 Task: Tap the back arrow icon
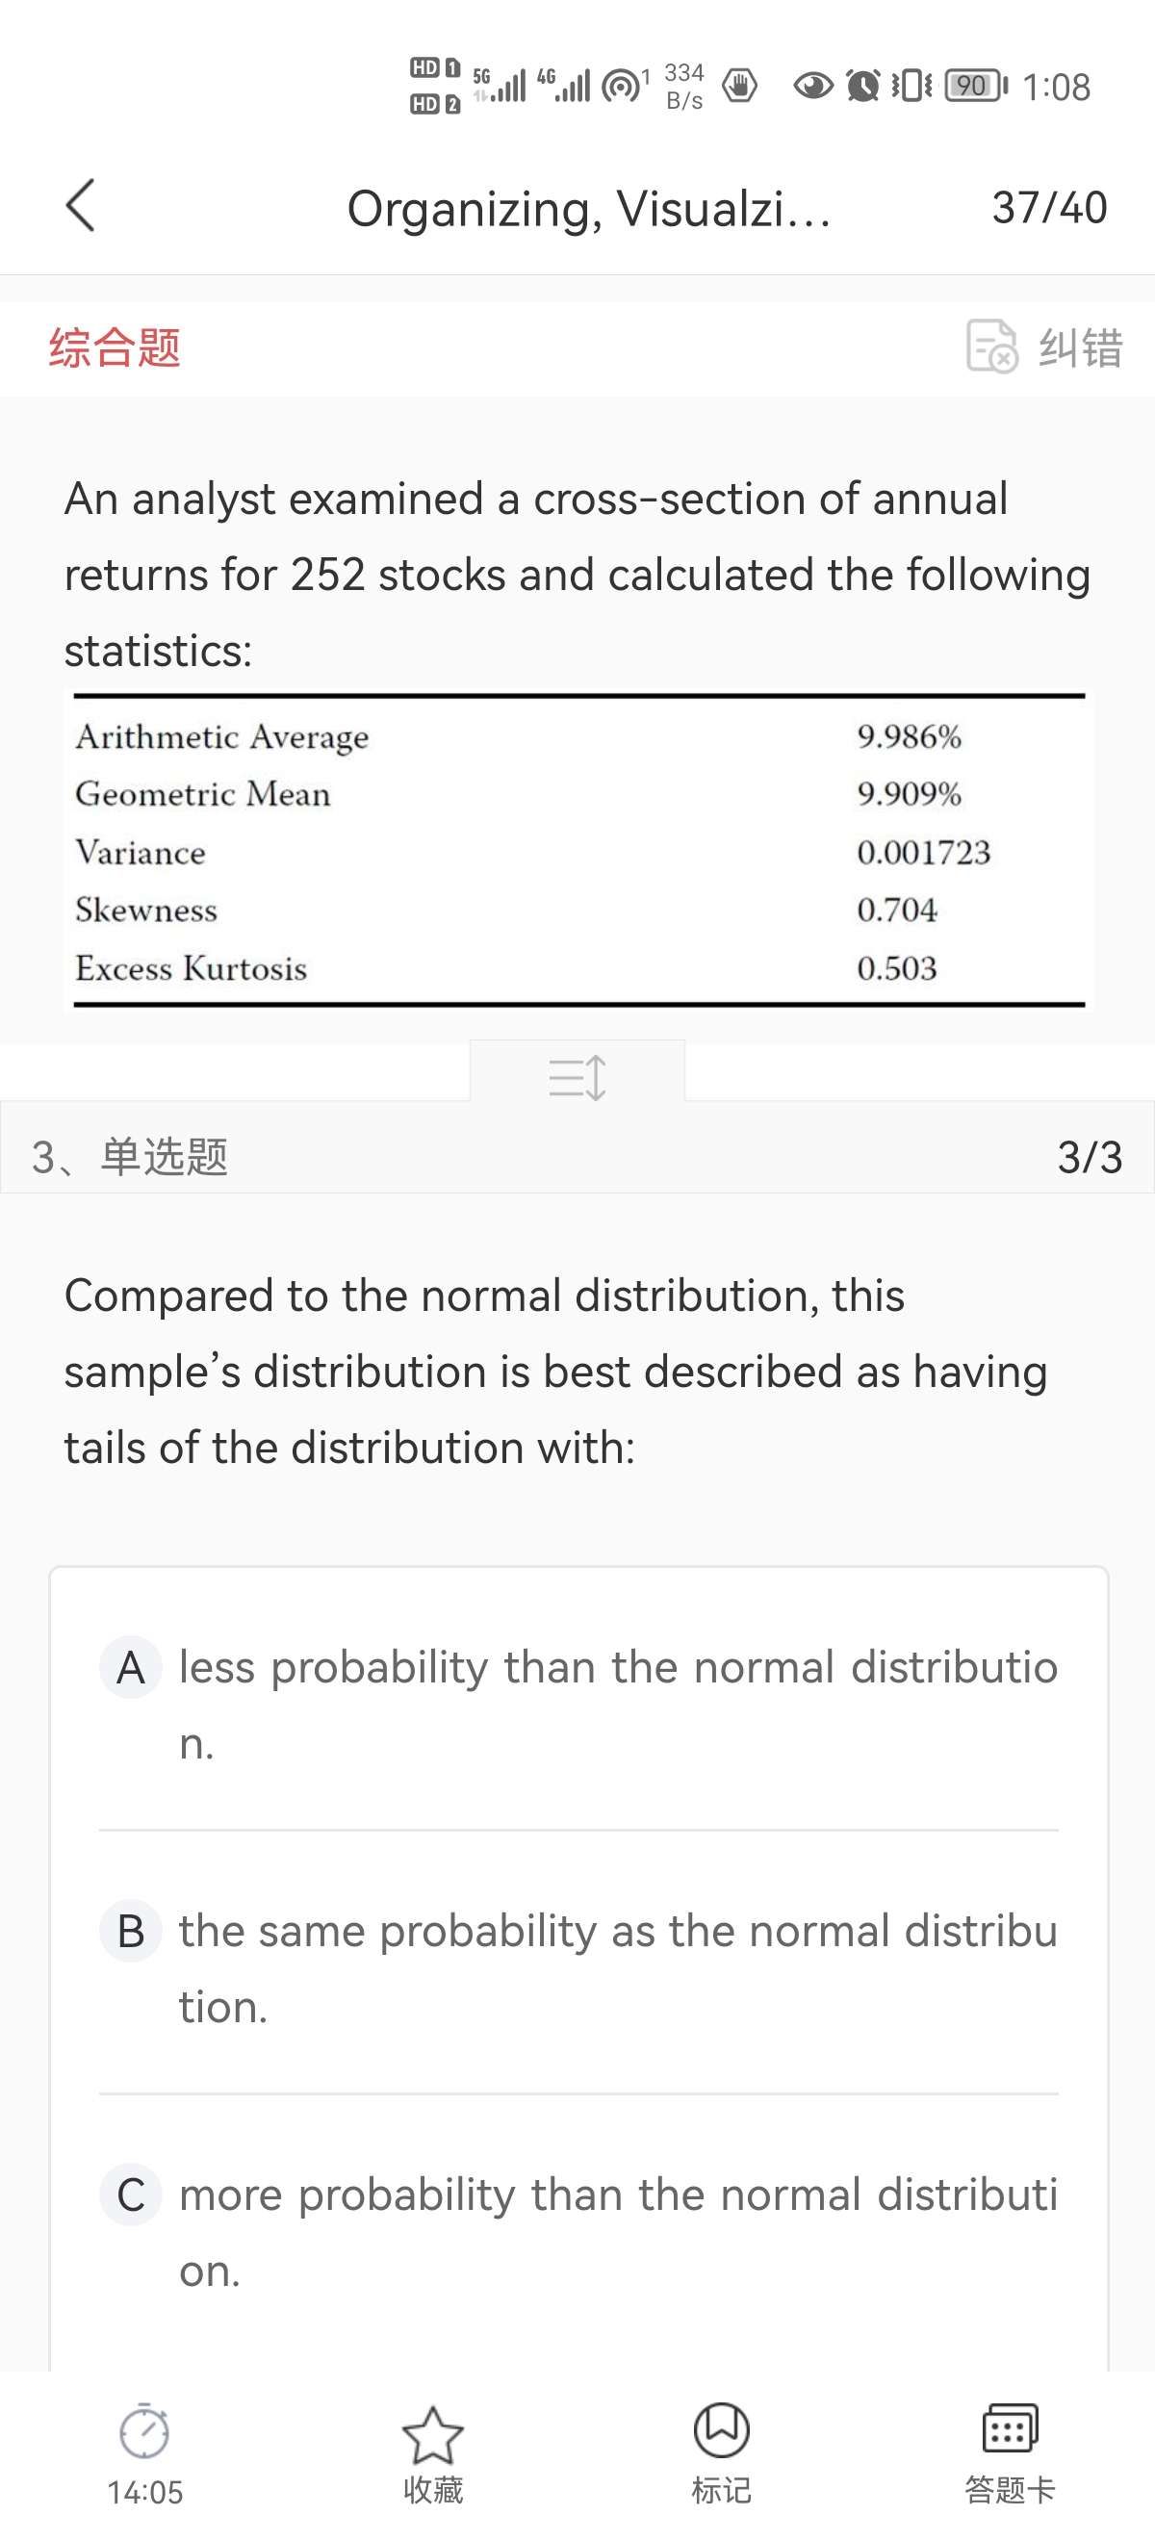click(81, 206)
